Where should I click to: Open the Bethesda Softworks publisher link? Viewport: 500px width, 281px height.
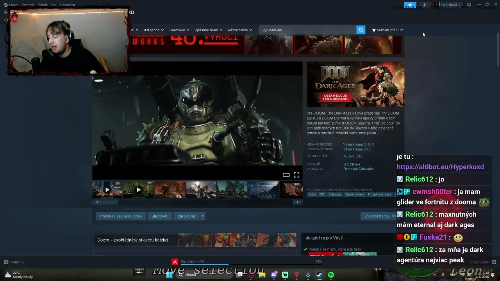pos(359,169)
